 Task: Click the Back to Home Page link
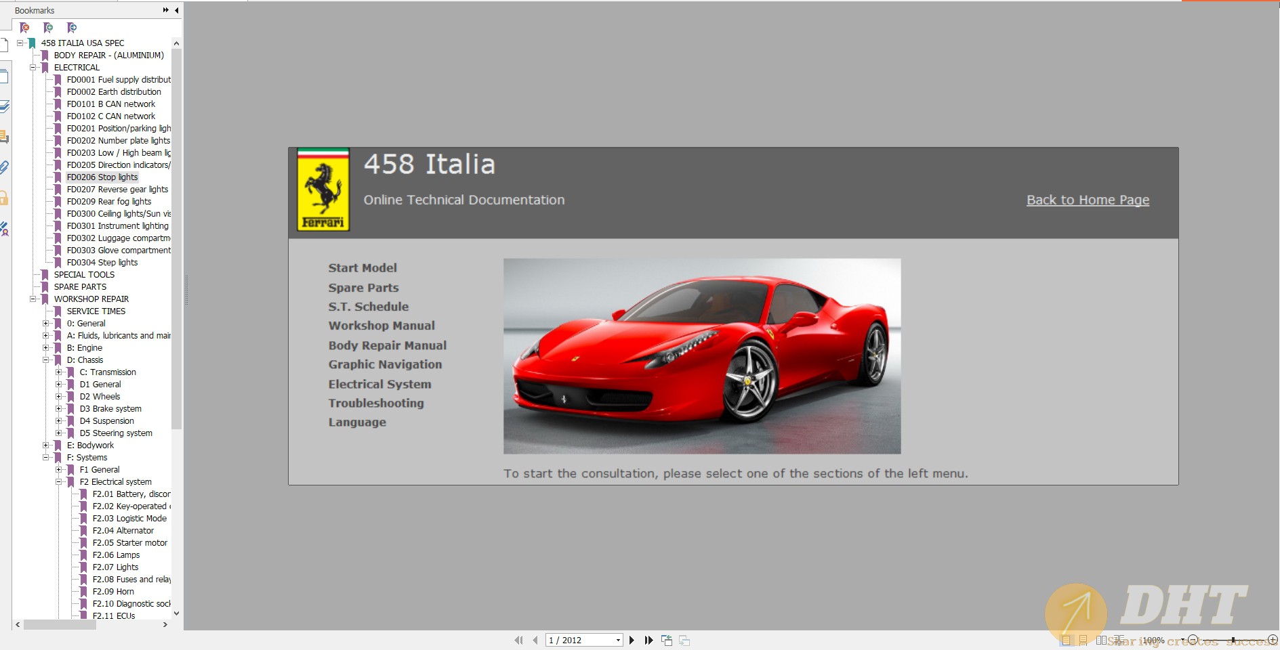(x=1088, y=200)
